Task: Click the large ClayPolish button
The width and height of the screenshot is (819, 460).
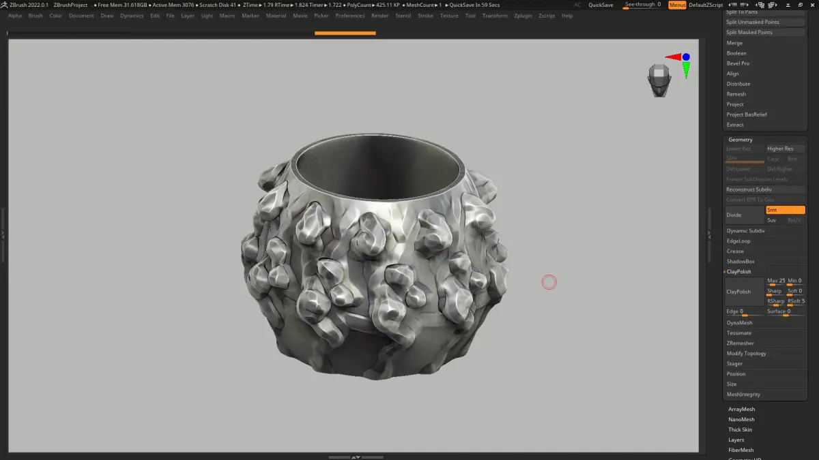Action: (745, 292)
